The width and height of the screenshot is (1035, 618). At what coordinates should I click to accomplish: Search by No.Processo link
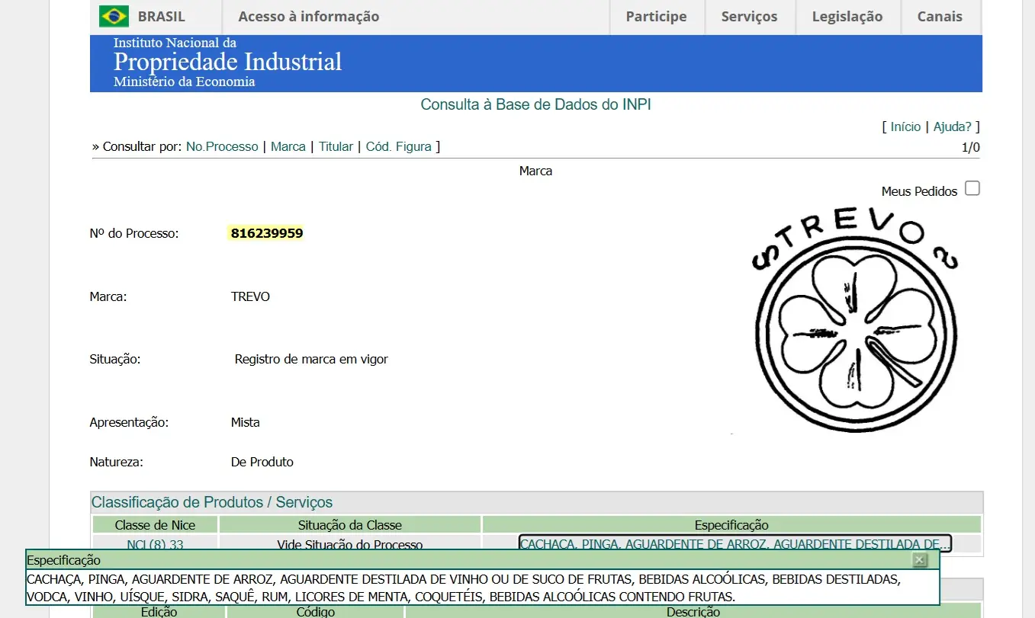[x=222, y=146]
